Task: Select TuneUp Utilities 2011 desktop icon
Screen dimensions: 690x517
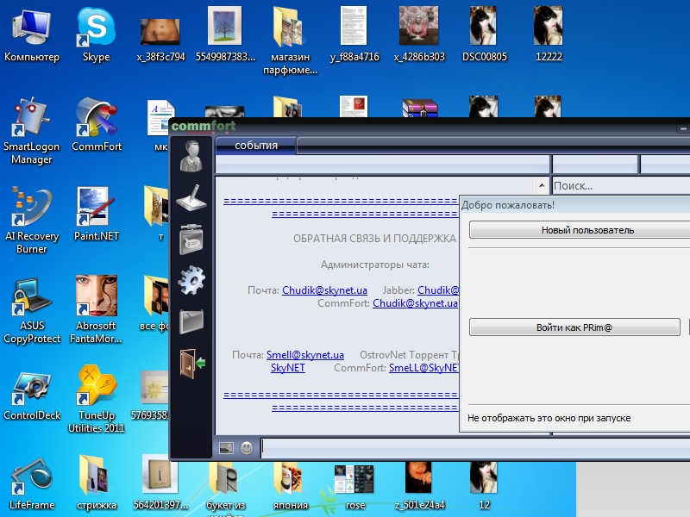Action: (97, 399)
